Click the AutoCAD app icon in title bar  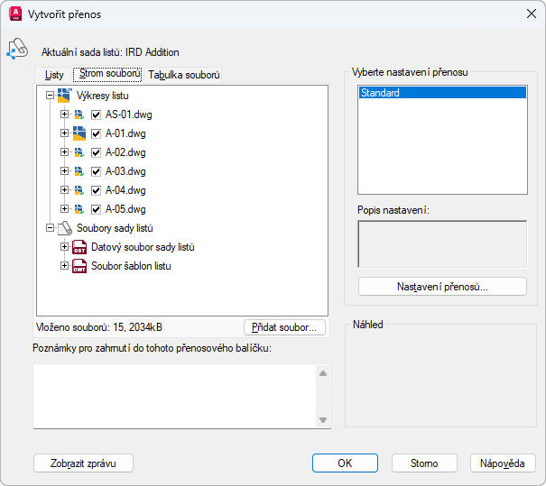14,14
